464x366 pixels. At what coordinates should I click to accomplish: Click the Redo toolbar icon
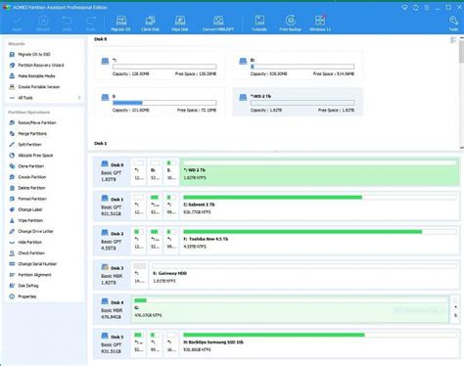91,23
